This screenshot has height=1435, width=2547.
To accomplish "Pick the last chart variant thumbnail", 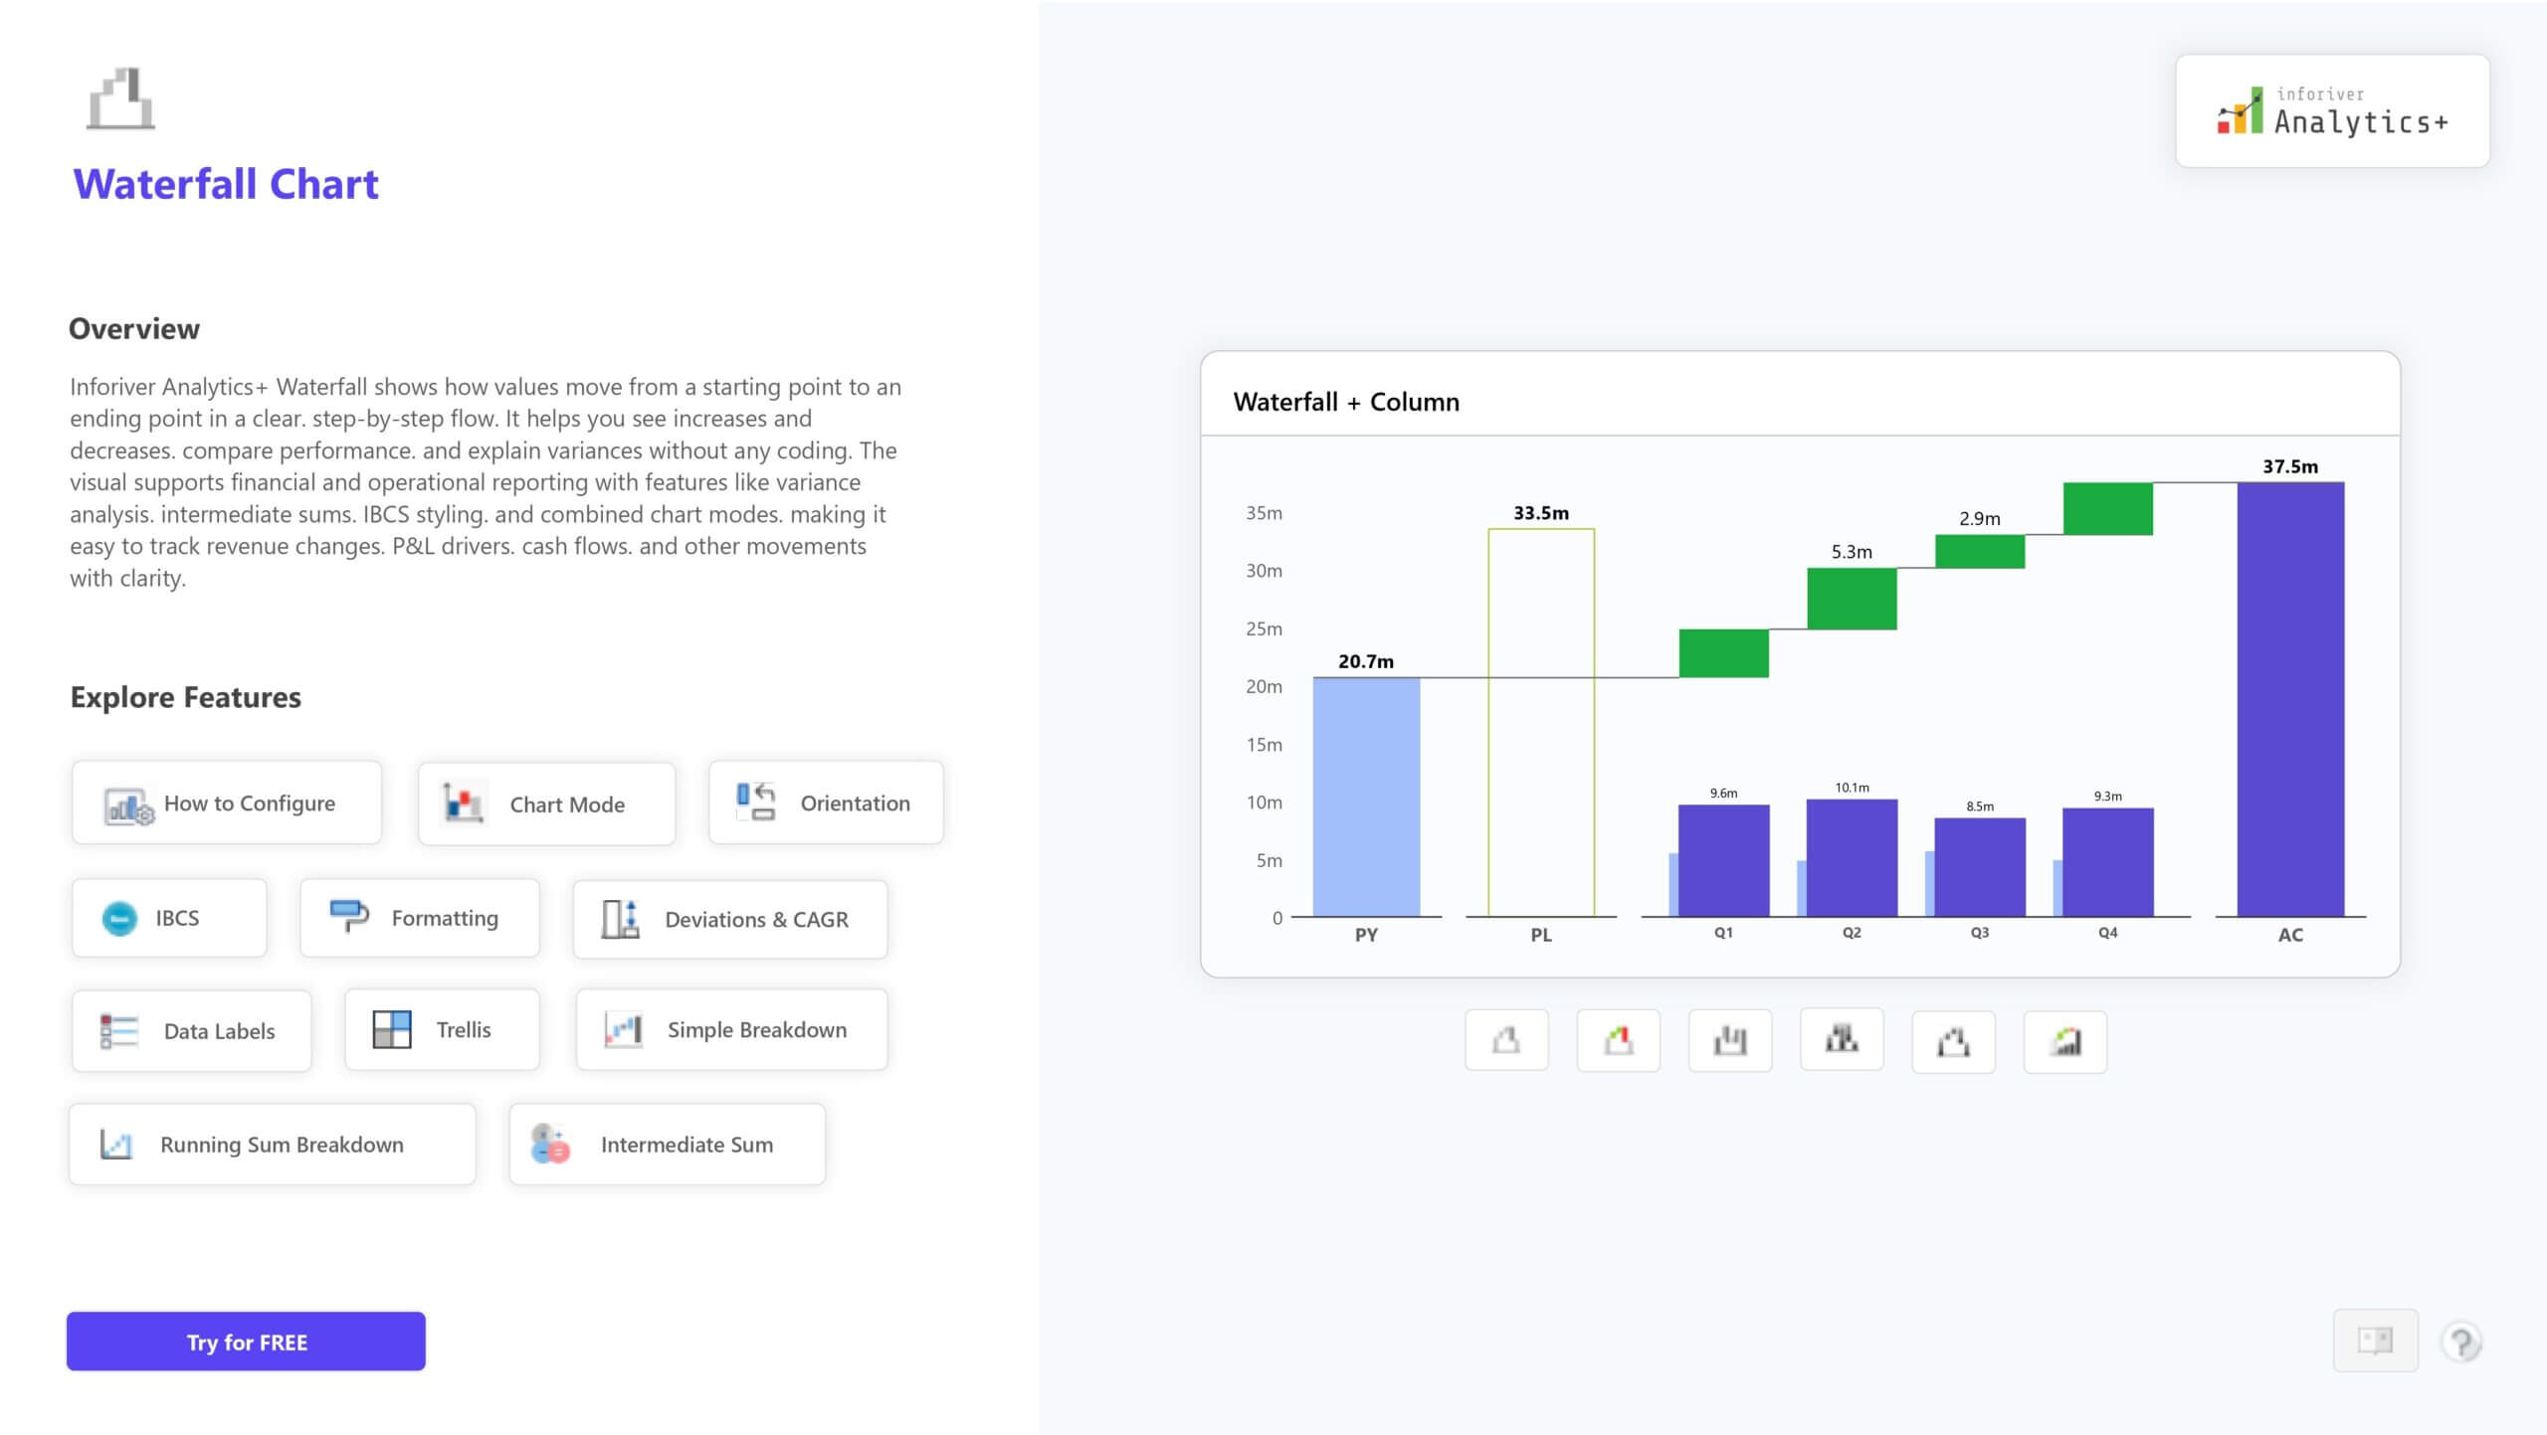I will 2065,1041.
